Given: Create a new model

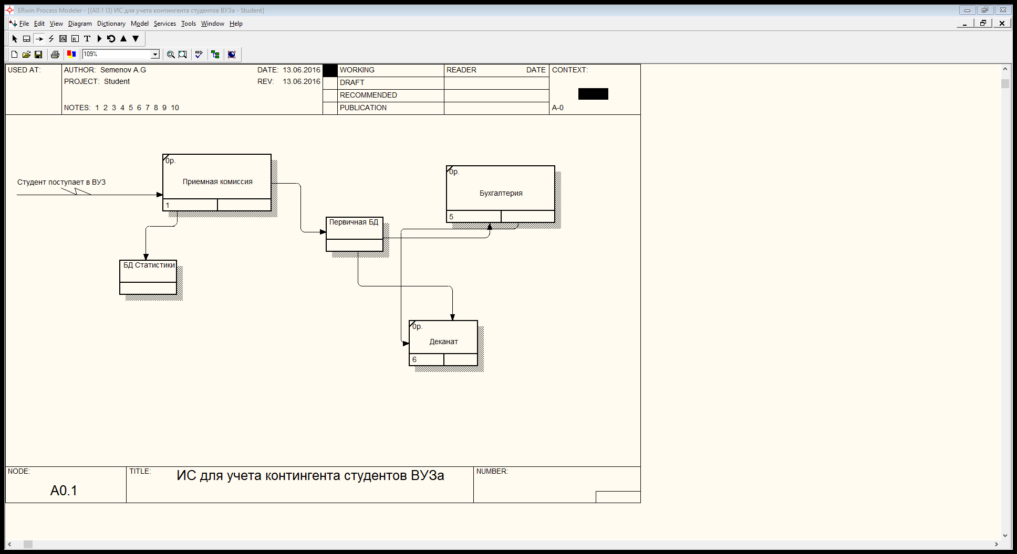Looking at the screenshot, I should pyautogui.click(x=14, y=55).
